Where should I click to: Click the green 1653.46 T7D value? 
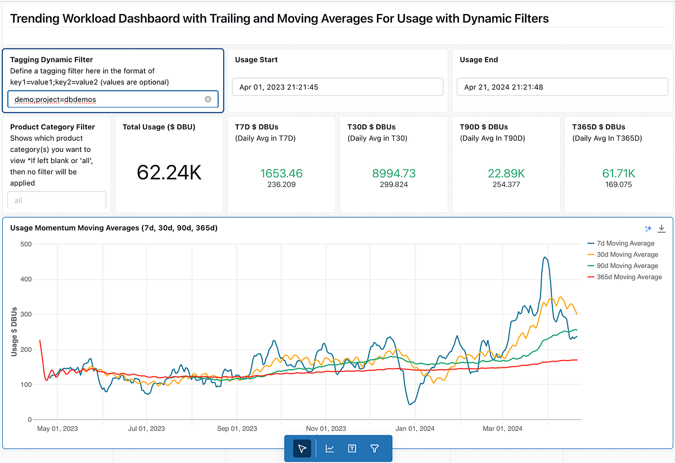[280, 173]
